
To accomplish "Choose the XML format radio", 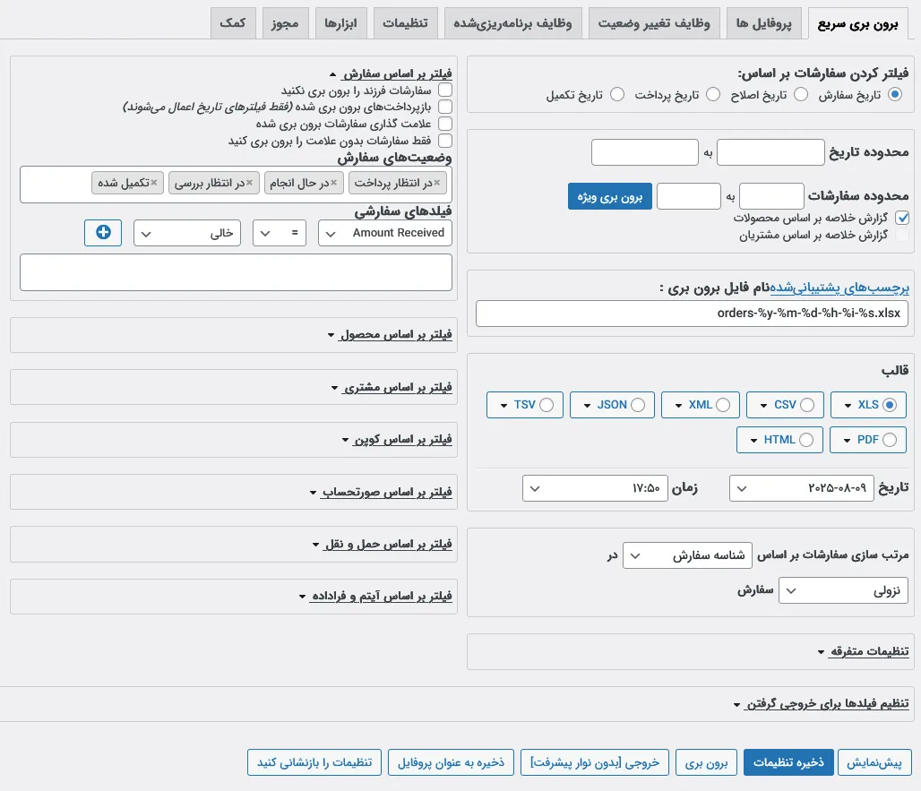I will [723, 405].
